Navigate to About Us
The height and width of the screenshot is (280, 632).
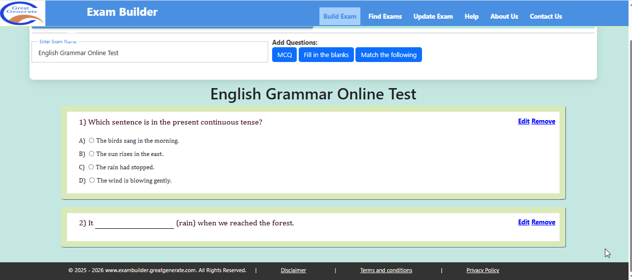(504, 16)
